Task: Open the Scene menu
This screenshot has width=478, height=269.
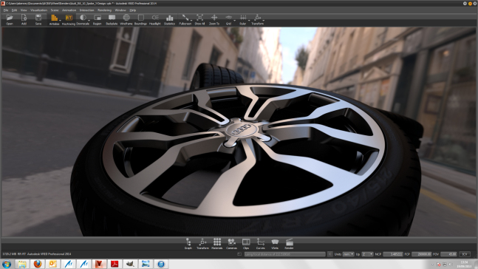Action: coord(55,10)
